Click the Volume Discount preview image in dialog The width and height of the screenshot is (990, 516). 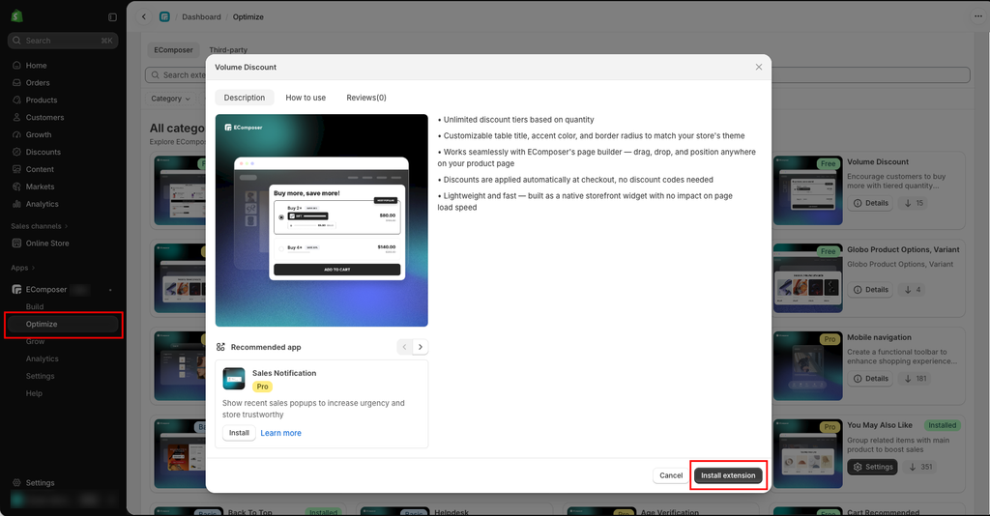coord(321,220)
